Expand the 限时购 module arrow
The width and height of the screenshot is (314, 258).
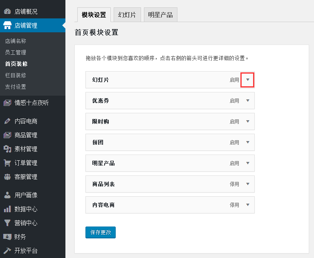point(248,121)
